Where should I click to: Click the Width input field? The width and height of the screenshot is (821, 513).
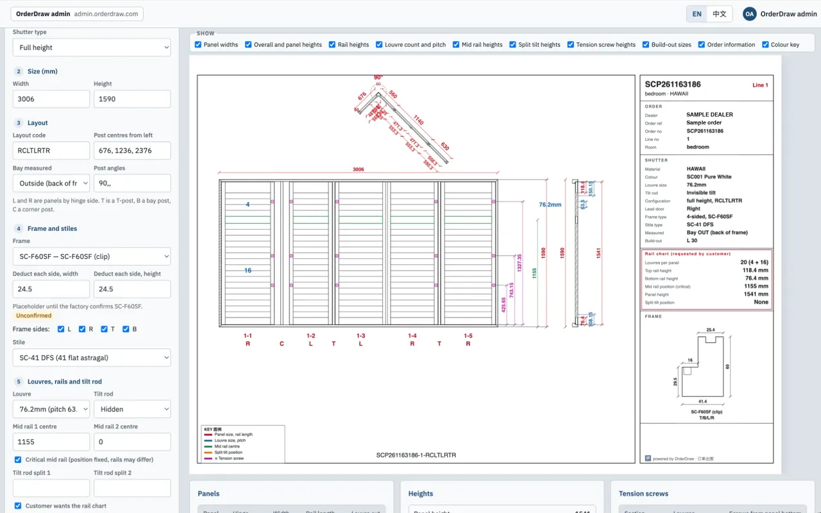[x=51, y=99]
